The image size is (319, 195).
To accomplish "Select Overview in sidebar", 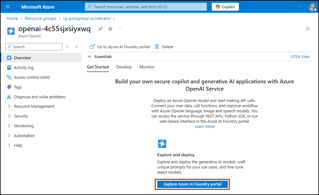I will tap(41, 58).
